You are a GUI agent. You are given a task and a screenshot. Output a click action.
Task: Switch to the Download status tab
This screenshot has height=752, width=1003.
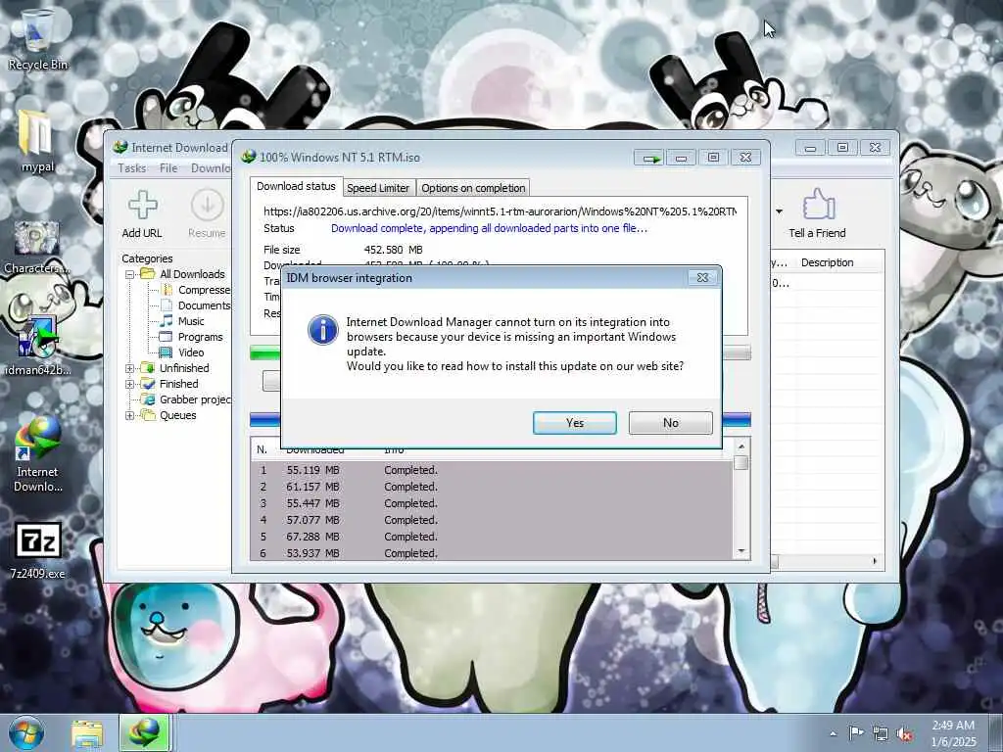click(x=296, y=186)
